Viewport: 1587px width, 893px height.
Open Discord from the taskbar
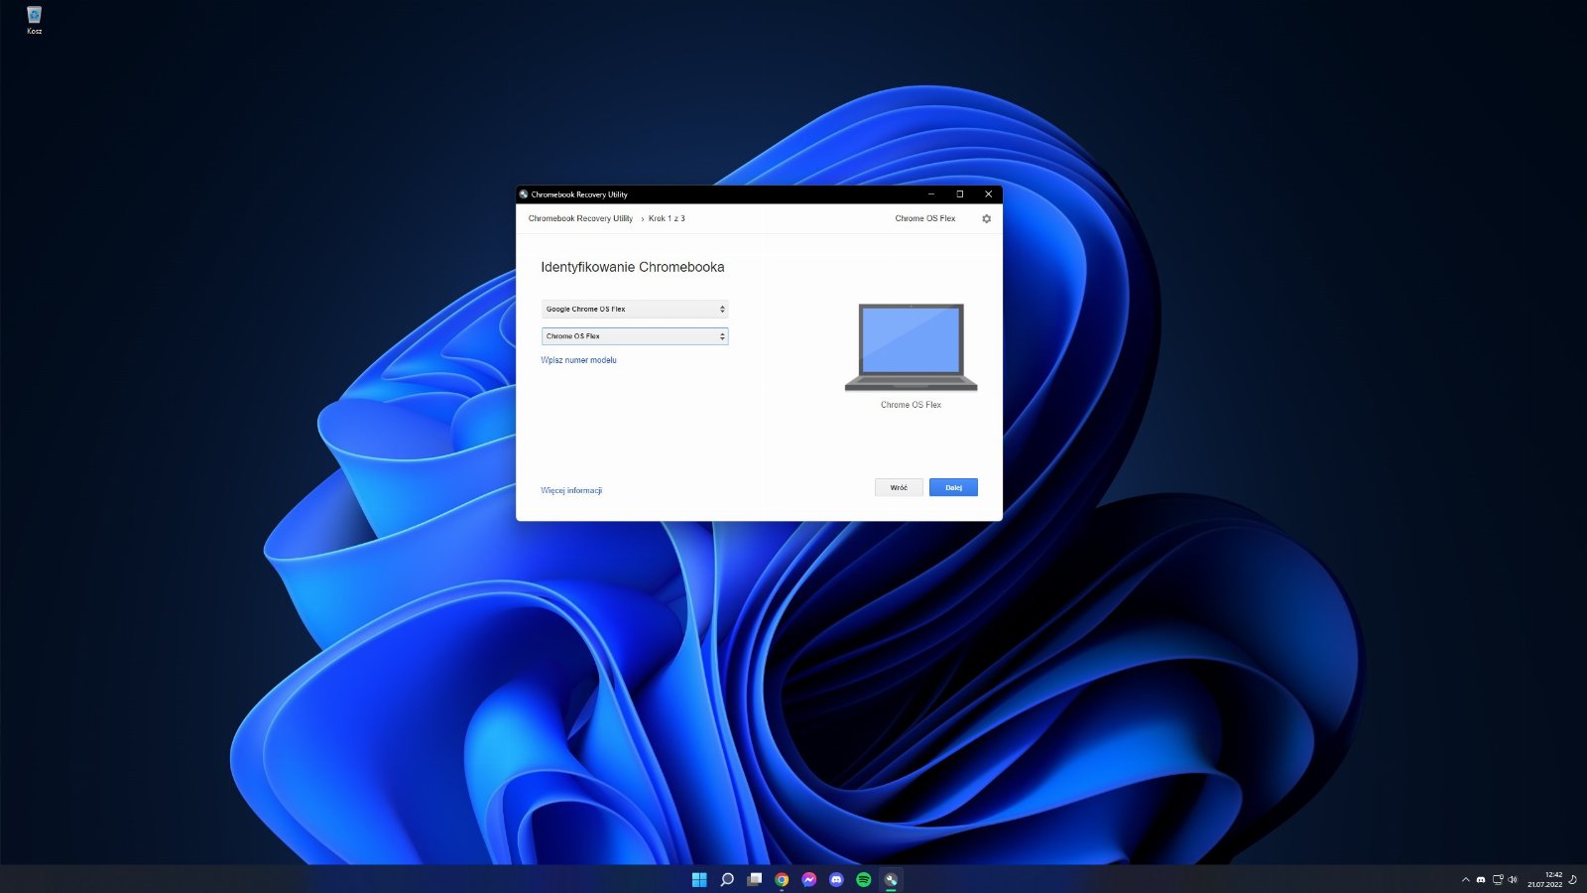tap(836, 879)
